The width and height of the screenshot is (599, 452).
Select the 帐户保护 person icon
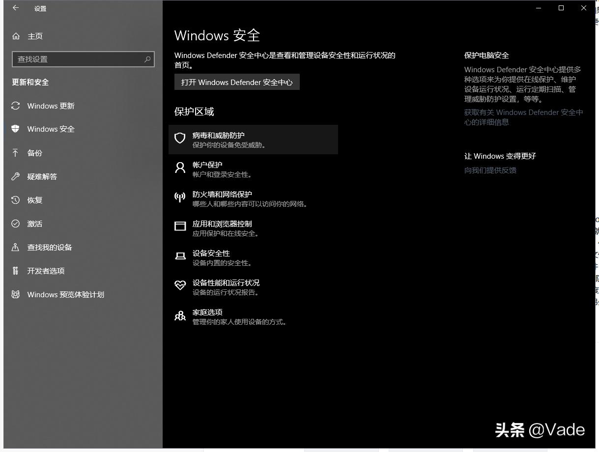(x=180, y=168)
